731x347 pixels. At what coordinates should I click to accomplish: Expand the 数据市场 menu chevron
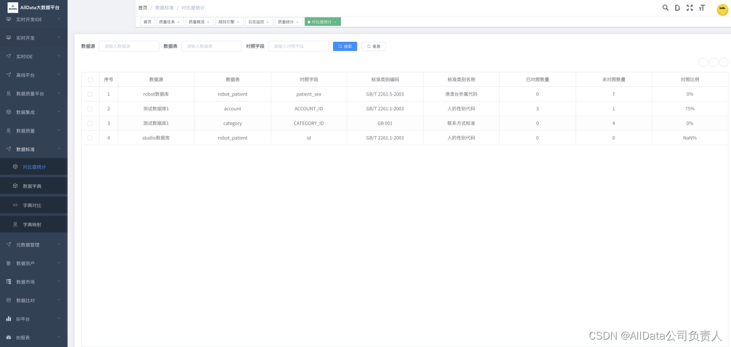pyautogui.click(x=59, y=282)
